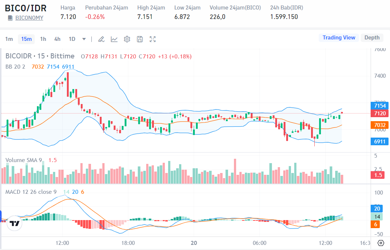
Task: Open the BICONOMY link
Action: [29, 18]
